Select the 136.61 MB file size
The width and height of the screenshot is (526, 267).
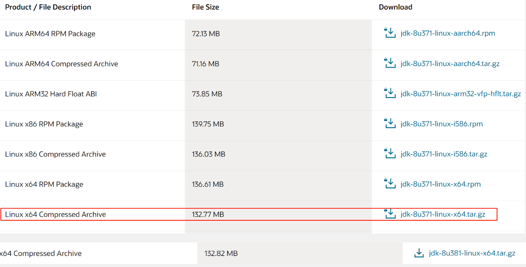click(x=208, y=184)
